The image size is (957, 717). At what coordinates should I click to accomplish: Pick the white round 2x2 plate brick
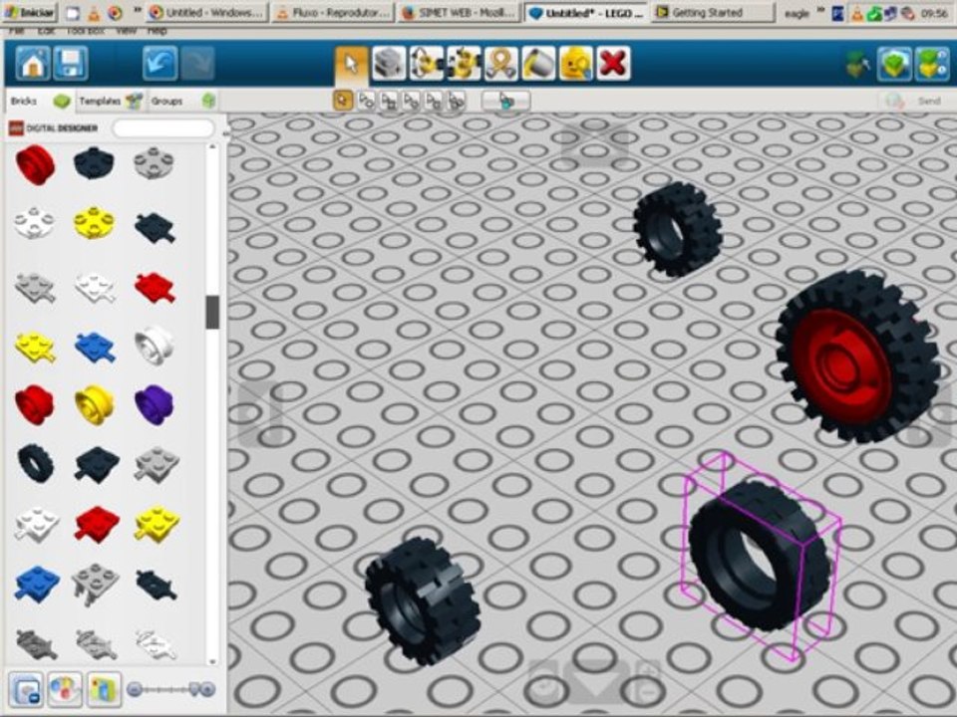point(34,223)
